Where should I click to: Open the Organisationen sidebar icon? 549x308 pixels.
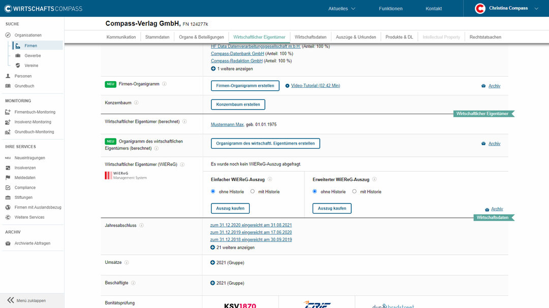pos(8,36)
